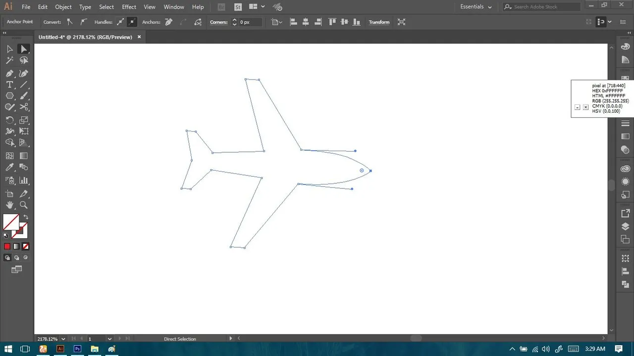Open the Transform panel link

click(379, 22)
